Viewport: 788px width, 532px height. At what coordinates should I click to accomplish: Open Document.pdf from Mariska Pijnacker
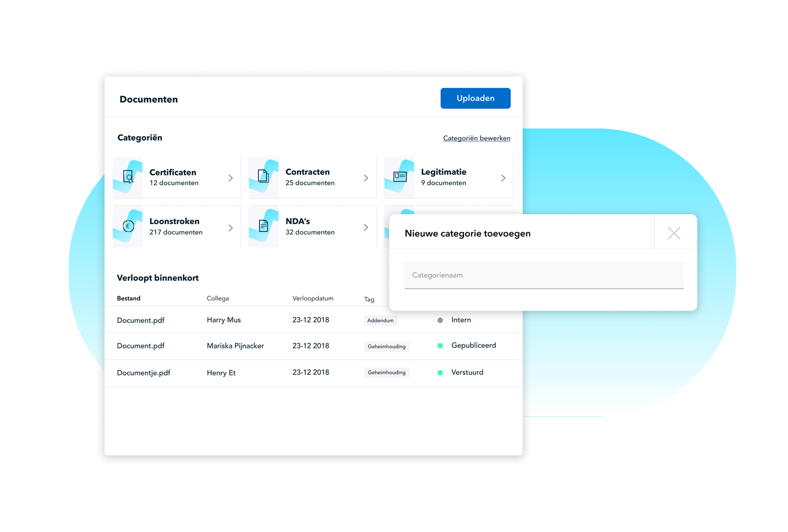coord(141,346)
